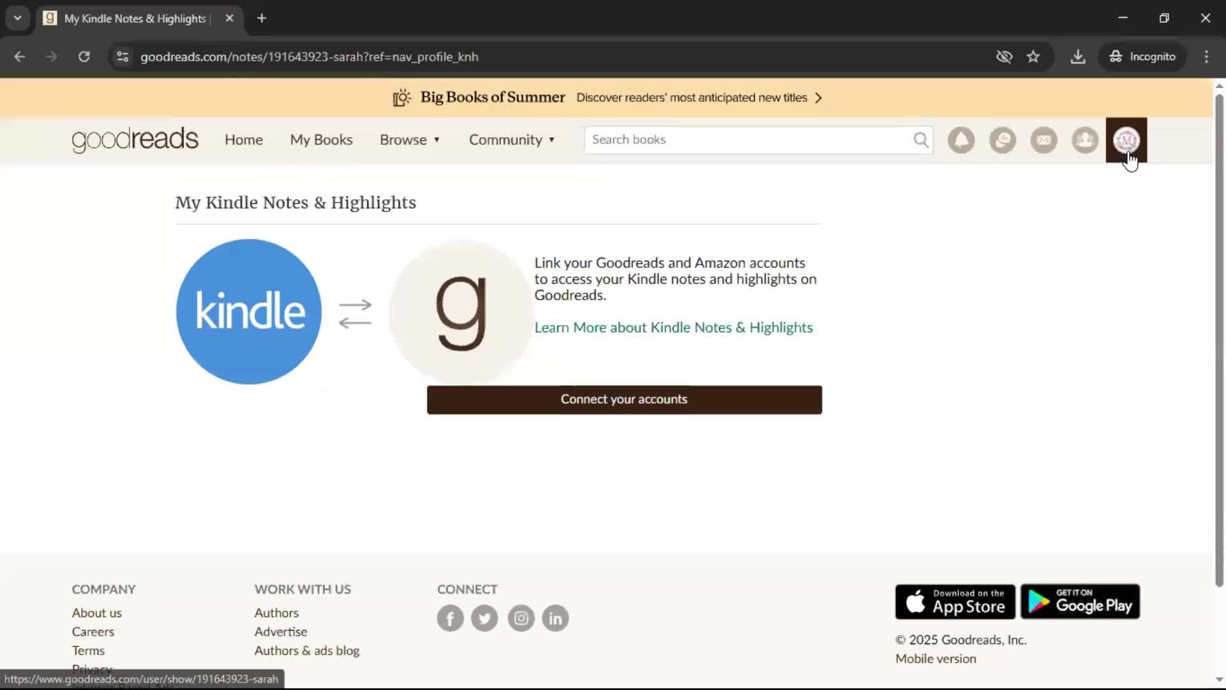
Task: Open the group discussions chat icon
Action: coord(1003,140)
